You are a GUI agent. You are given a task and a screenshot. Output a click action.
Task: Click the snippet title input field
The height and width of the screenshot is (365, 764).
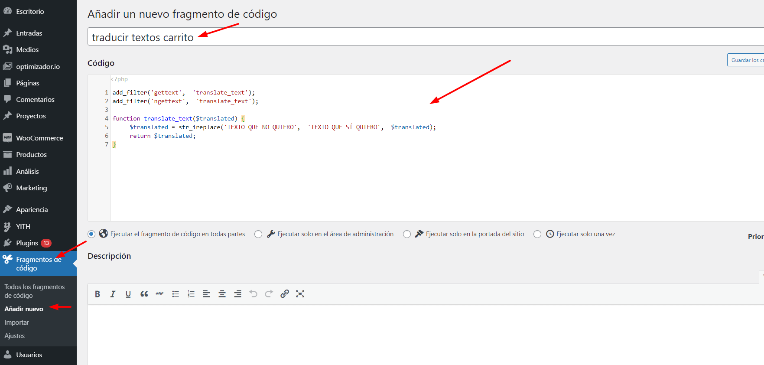[x=426, y=37]
